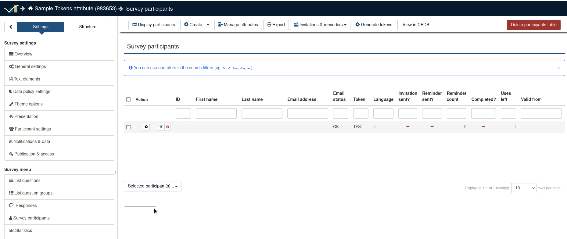Collapse sidebar with the left chevron button

11,27
